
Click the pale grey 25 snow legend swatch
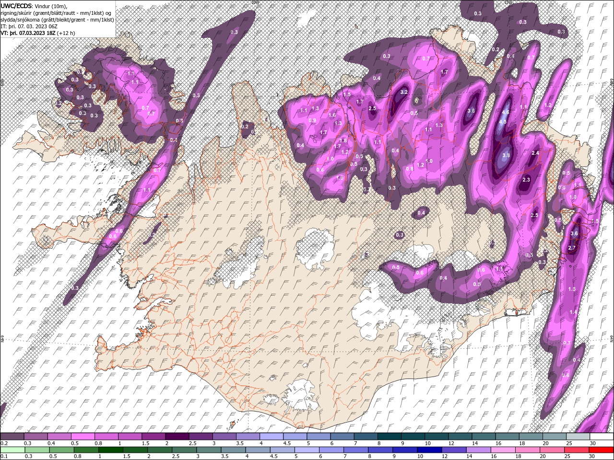pos(579,437)
